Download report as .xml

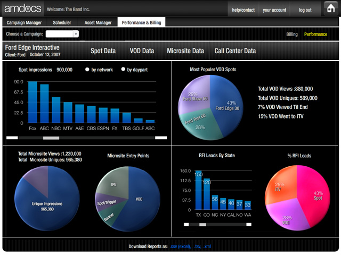pyautogui.click(x=207, y=246)
